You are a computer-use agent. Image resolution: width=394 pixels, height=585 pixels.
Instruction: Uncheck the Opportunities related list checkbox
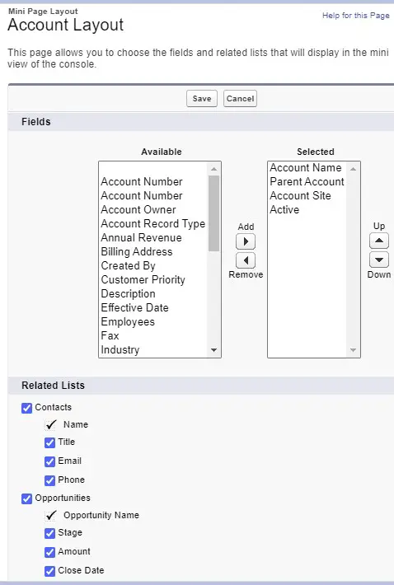26,498
